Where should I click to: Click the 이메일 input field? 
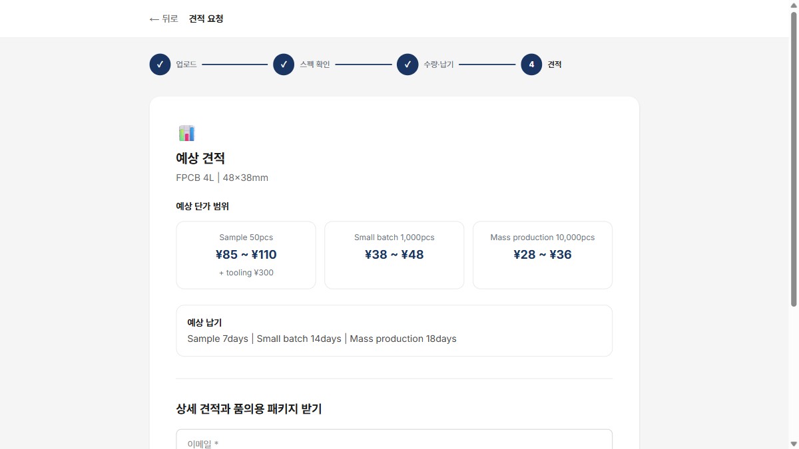pyautogui.click(x=394, y=439)
